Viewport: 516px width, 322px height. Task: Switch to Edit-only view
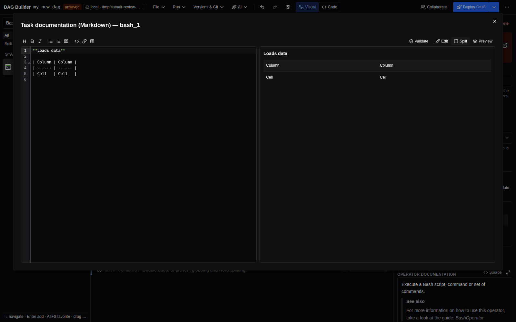coord(442,41)
